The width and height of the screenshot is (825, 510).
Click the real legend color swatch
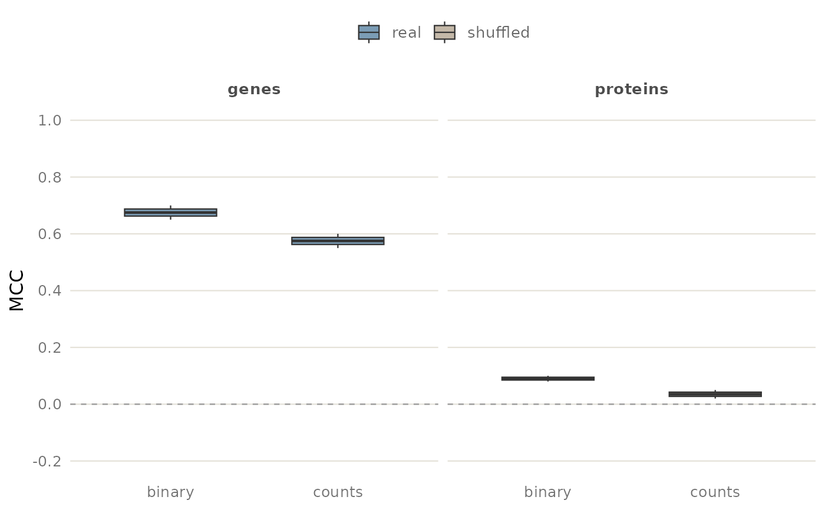point(369,32)
